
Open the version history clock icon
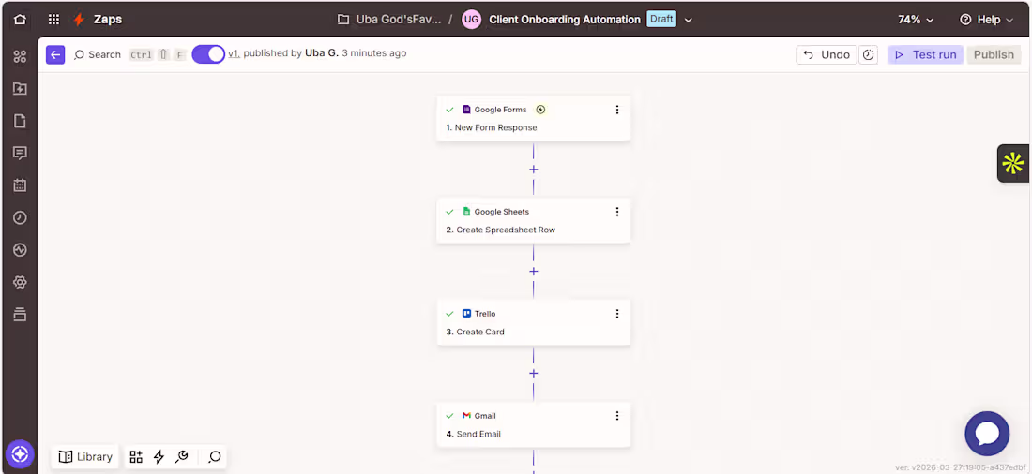869,54
